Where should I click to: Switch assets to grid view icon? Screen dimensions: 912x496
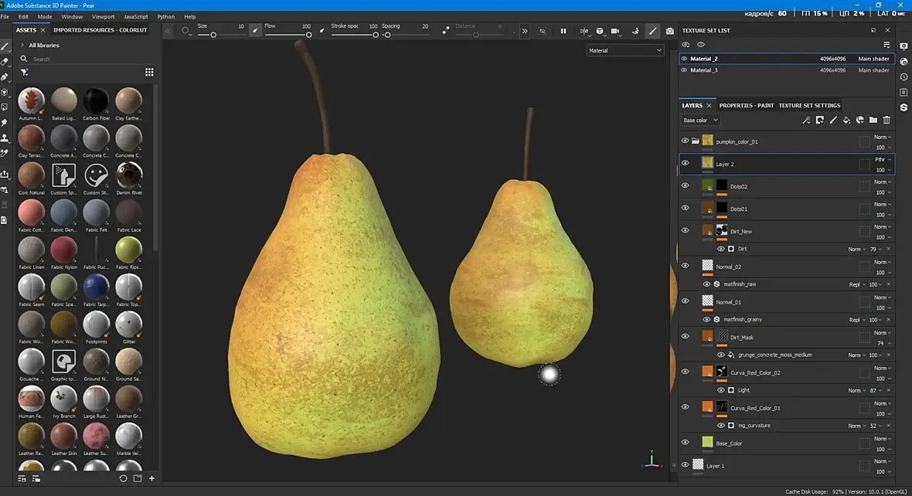click(149, 72)
